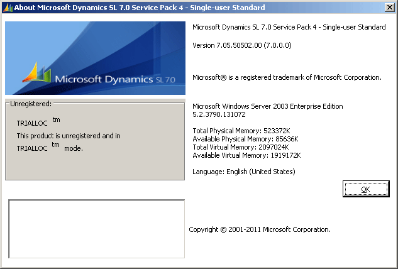Click Total Virtual Memory: 2097024K

tap(241, 147)
